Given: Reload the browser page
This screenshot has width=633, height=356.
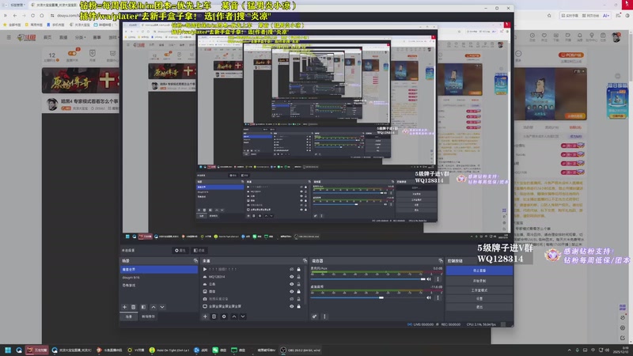Looking at the screenshot, I should [x=32, y=15].
